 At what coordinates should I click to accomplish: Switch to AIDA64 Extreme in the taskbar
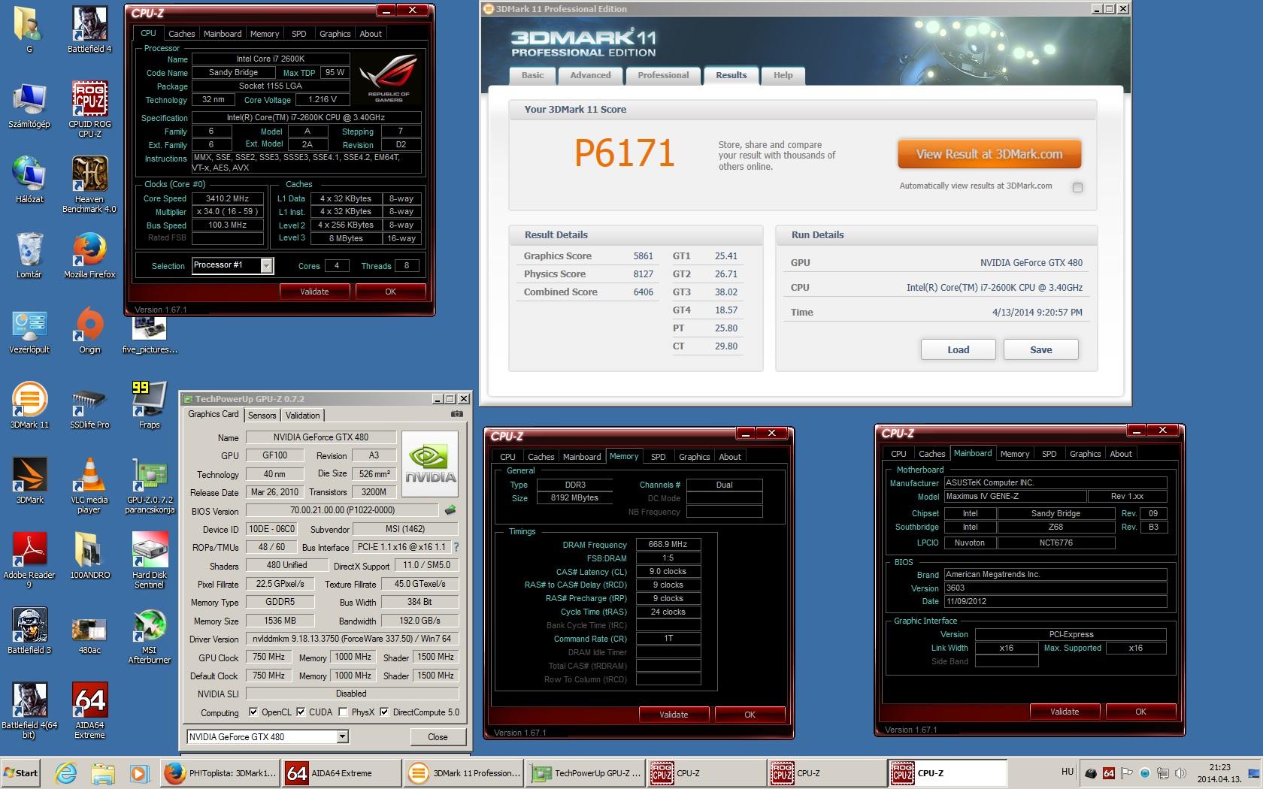click(x=341, y=772)
